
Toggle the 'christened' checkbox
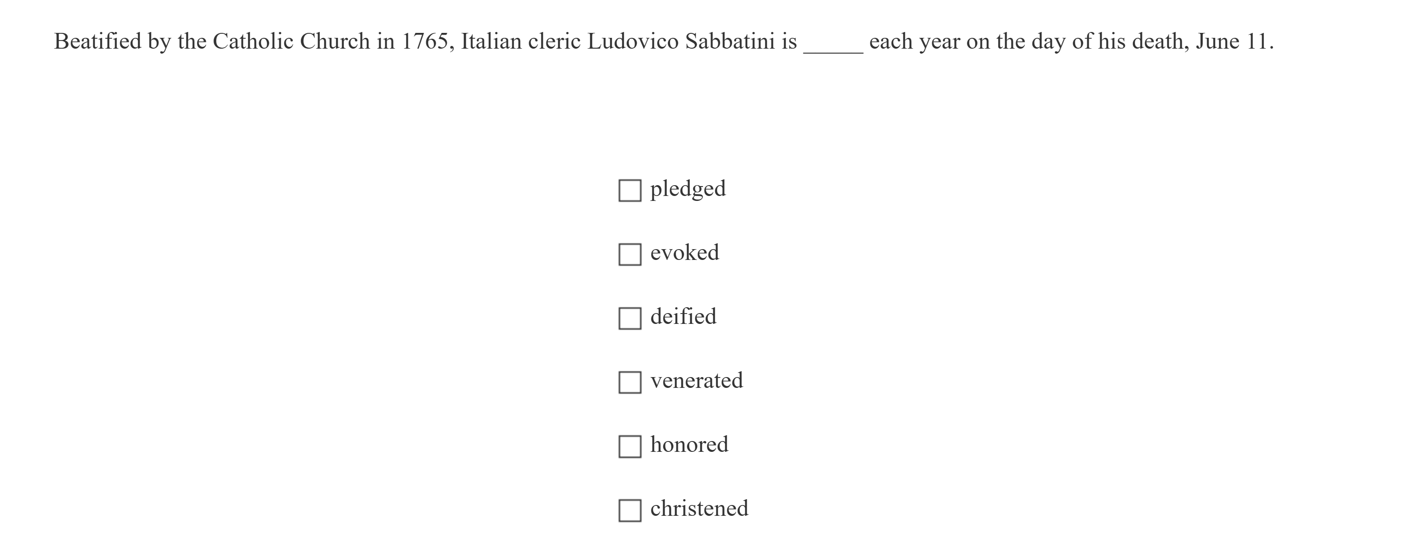629,510
